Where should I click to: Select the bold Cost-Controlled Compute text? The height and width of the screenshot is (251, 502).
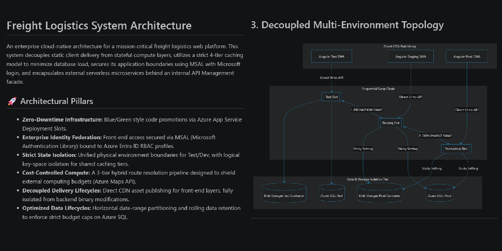[56, 173]
